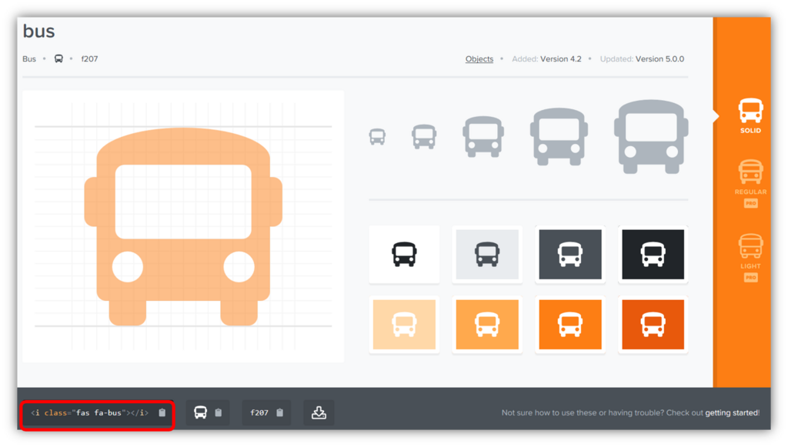
Task: Choose the pale peach bus swatch
Action: 404,325
